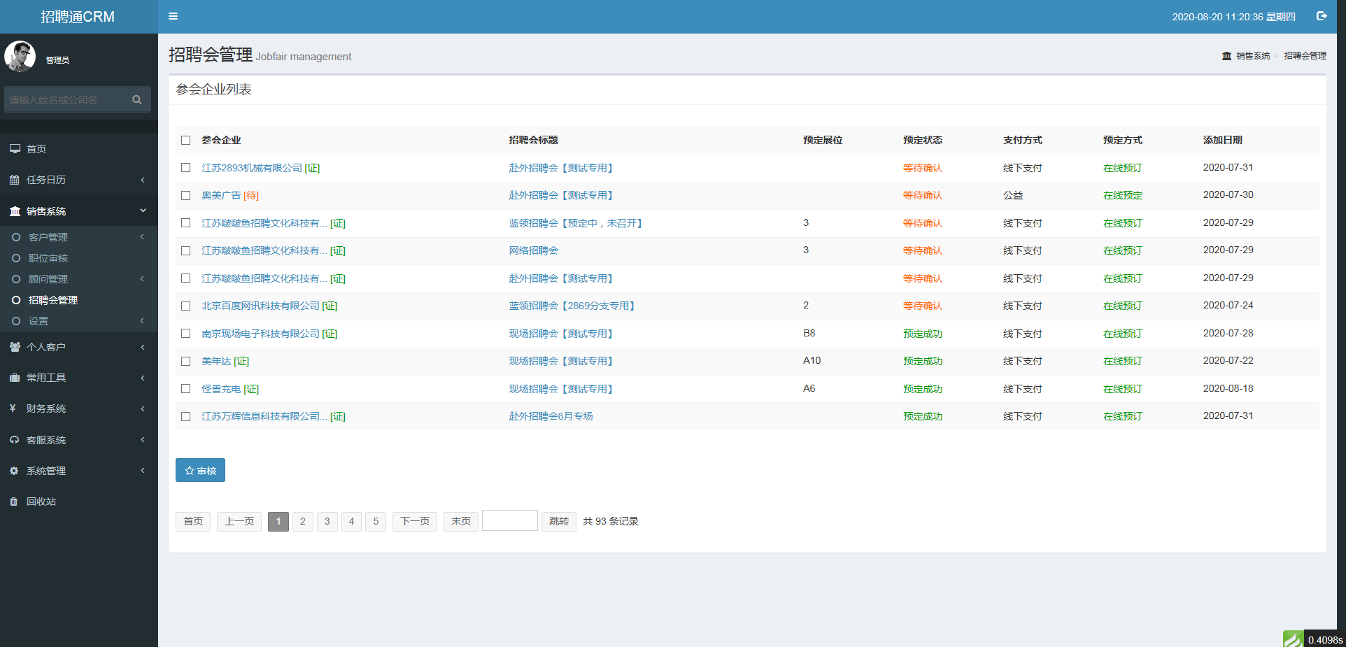Screen dimensions: 1346x647
Task: Go to page 5 in pagination
Action: click(x=376, y=521)
